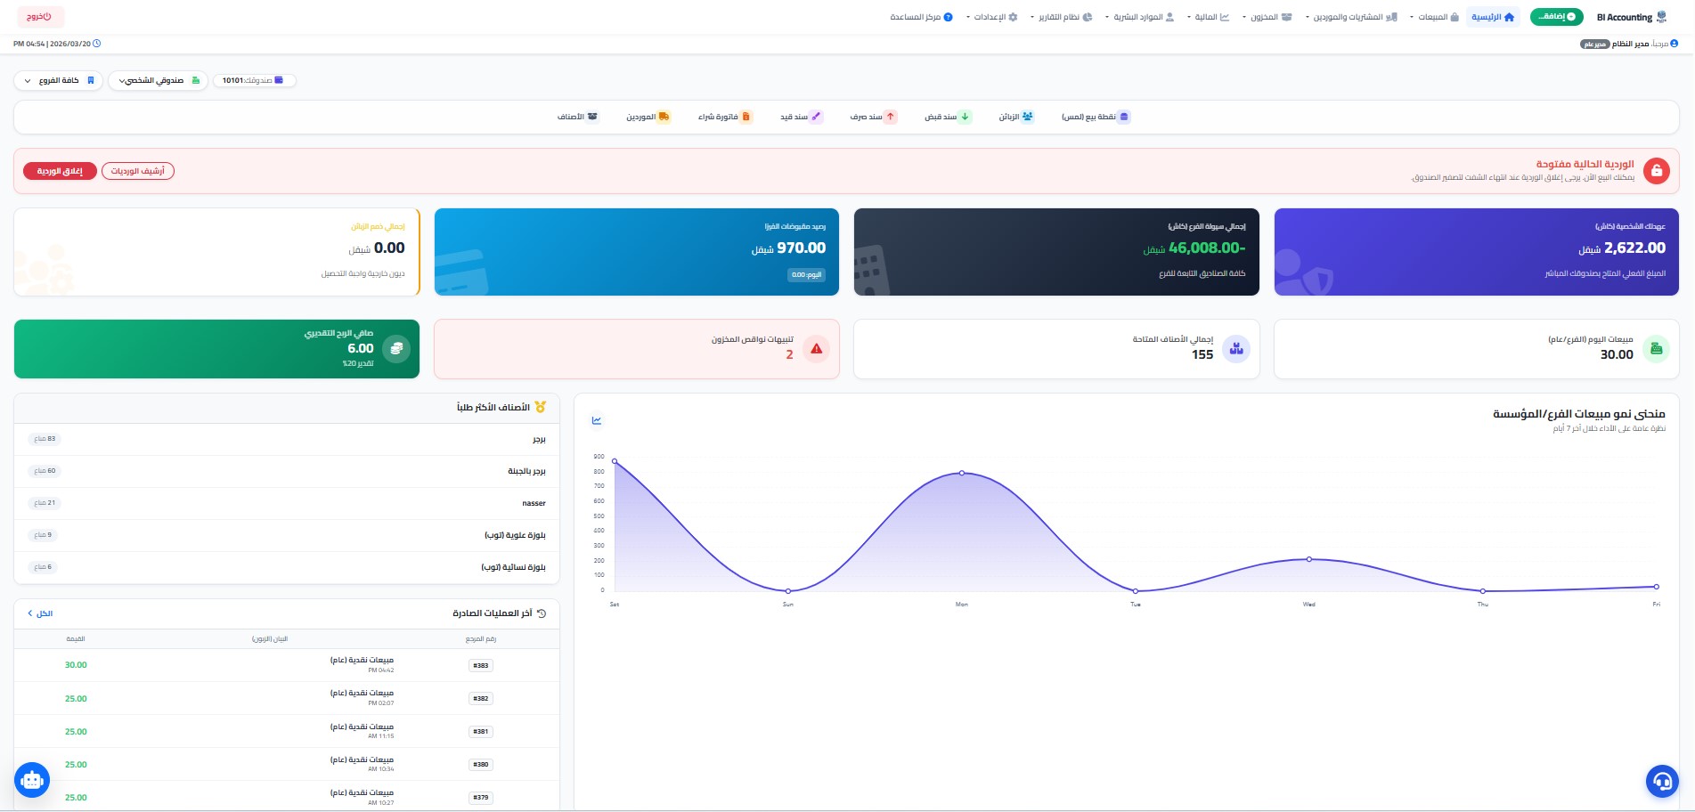Open the نظام التقارير reports menu
This screenshot has width=1695, height=812.
coord(1062,17)
